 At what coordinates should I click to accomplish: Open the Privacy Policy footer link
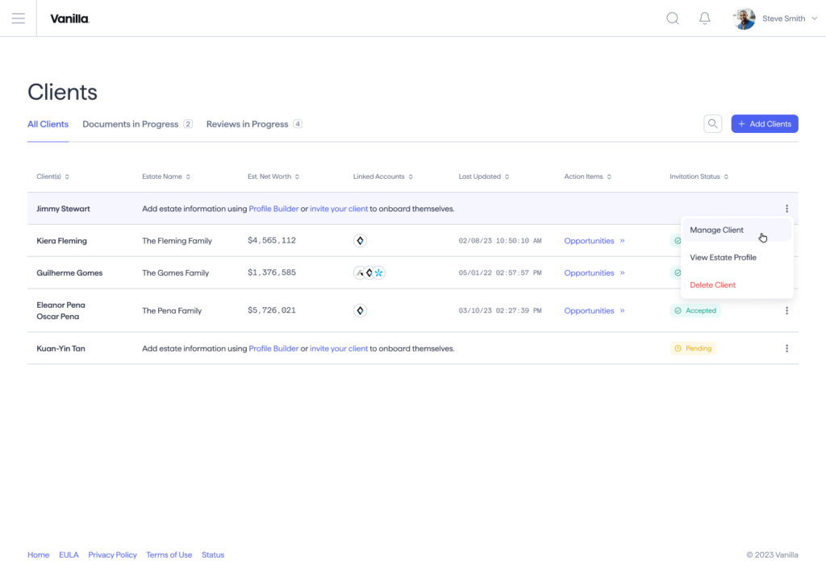coord(112,554)
